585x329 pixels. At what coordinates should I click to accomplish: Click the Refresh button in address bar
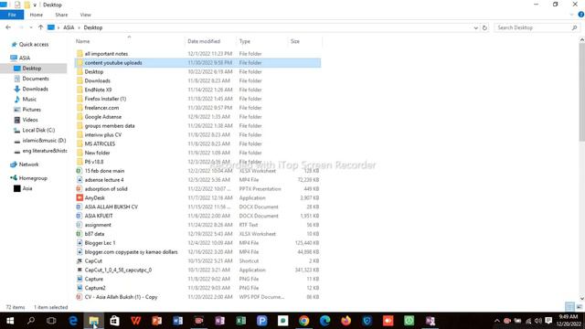pos(484,27)
